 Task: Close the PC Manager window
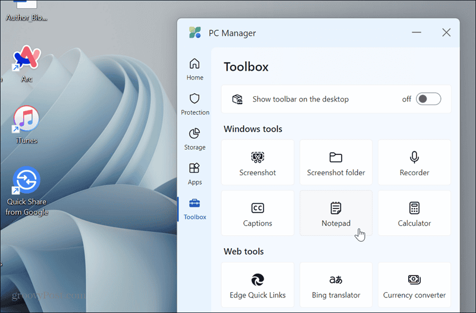446,33
